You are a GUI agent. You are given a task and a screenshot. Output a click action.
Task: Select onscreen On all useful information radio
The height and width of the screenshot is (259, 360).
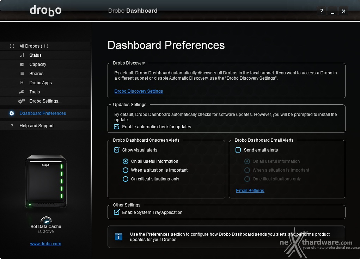pyautogui.click(x=126, y=161)
